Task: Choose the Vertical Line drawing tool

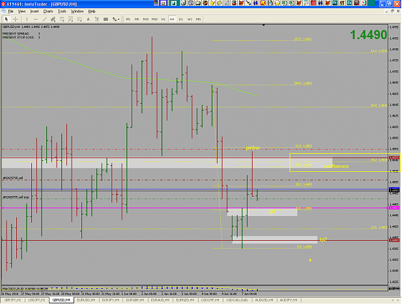Action: (x=27, y=19)
